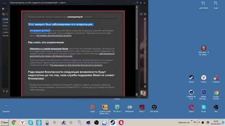Click the Steam library scrollbar up arrow
225x126 pixels.
tap(145, 19)
